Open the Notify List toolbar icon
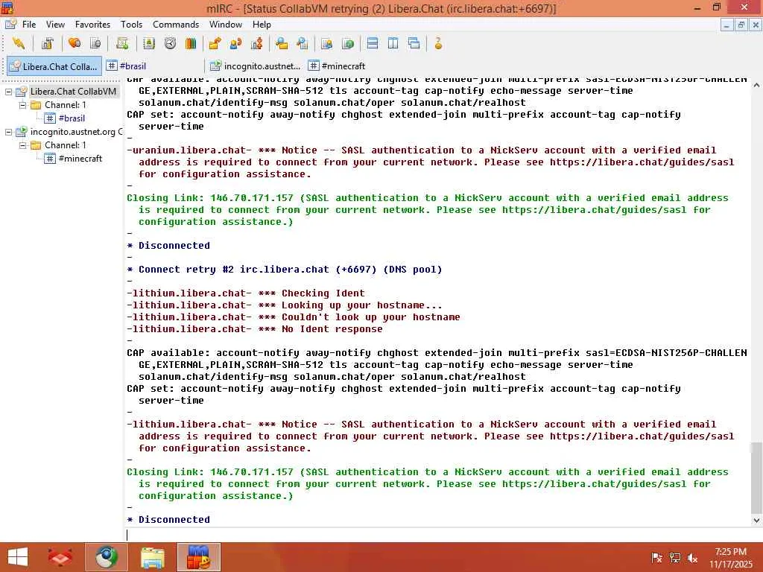Image resolution: width=763 pixels, height=572 pixels. [x=327, y=43]
